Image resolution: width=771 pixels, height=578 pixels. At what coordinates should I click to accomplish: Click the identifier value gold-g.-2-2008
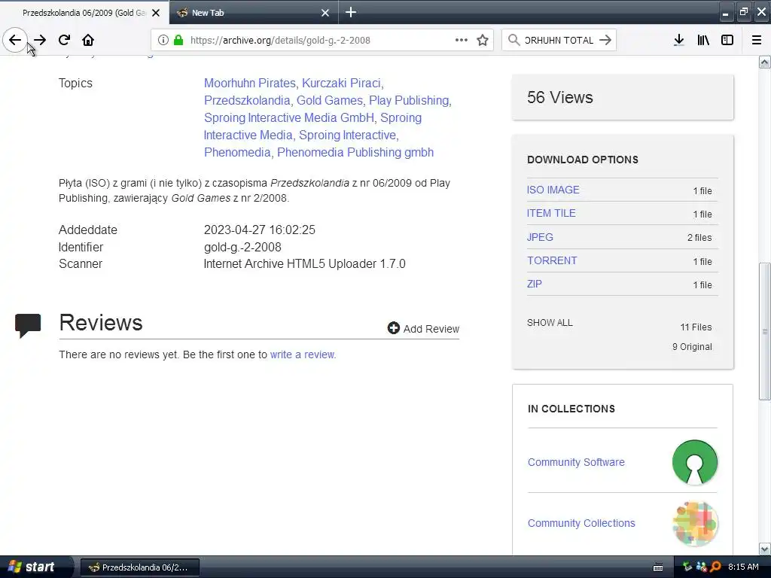243,247
